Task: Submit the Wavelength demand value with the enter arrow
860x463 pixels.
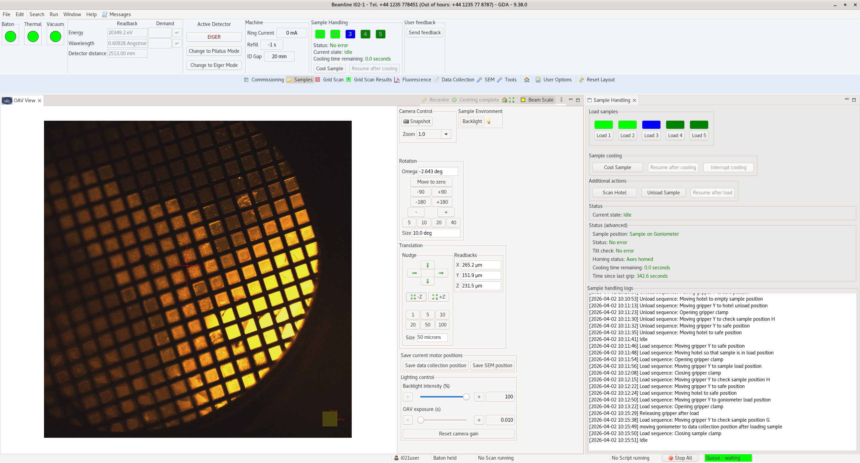Action: [177, 43]
